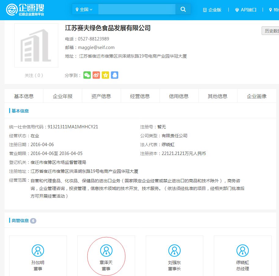Click the yellow Qzone star share icon
This screenshot has height=276, width=279.
pyautogui.click(x=105, y=75)
